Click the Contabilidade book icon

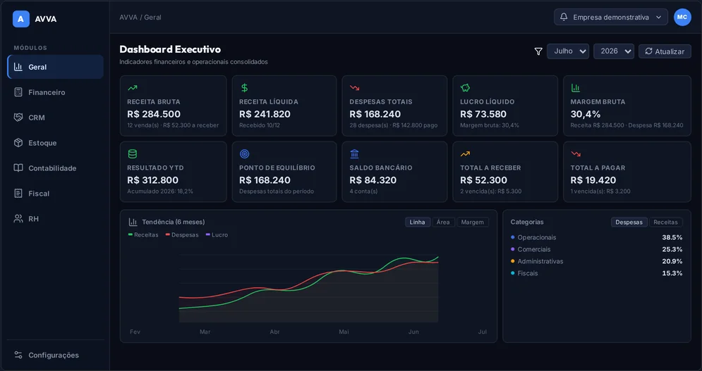[18, 168]
